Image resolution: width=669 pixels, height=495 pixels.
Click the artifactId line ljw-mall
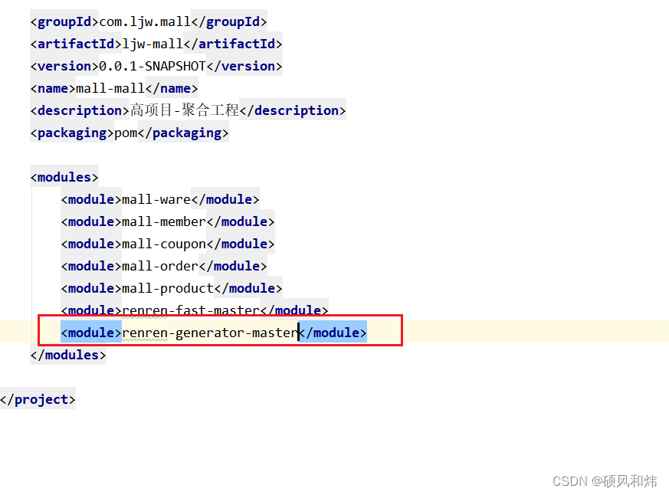[x=156, y=44]
